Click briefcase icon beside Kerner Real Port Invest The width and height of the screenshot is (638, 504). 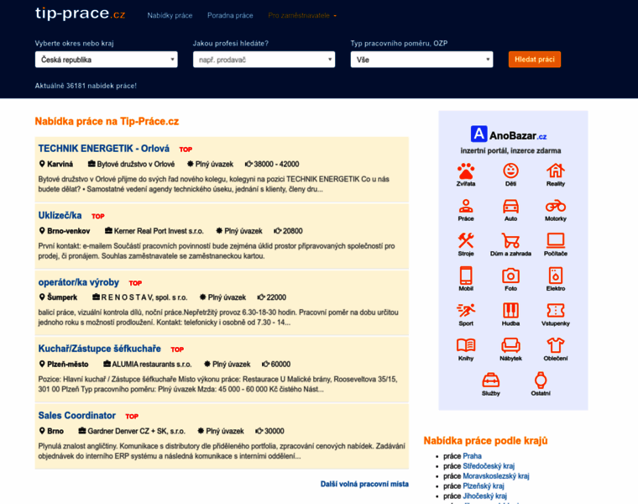tap(108, 230)
